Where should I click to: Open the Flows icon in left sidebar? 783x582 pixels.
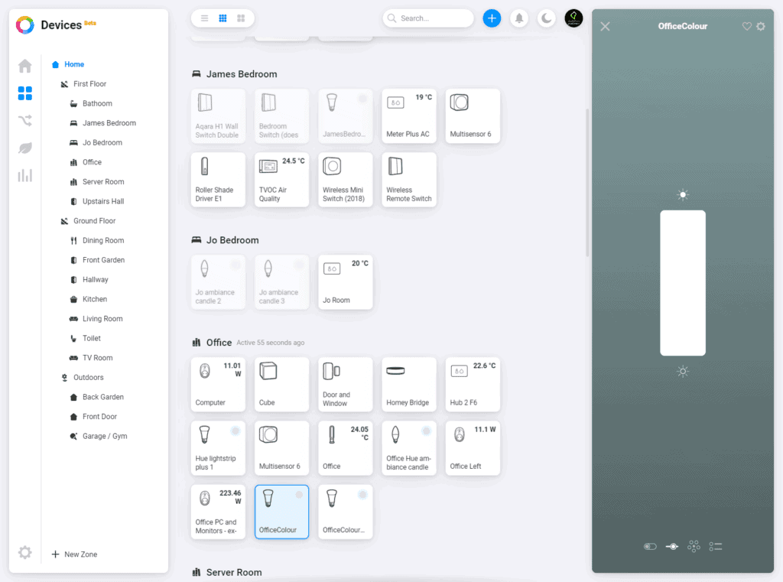click(x=25, y=120)
